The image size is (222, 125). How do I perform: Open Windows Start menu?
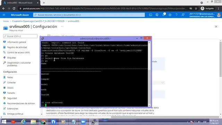4,122
